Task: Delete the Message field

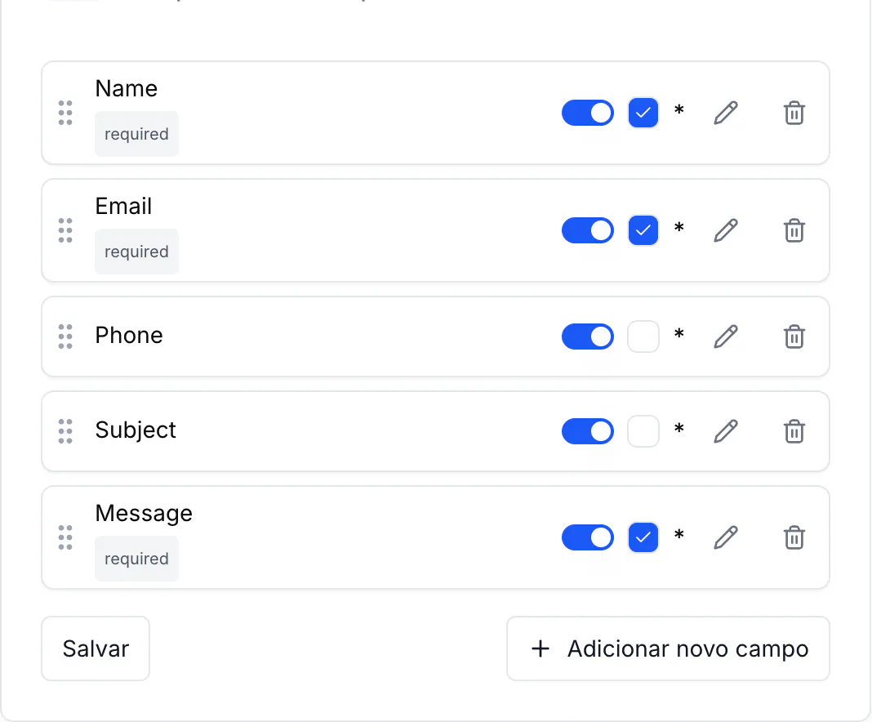Action: 794,537
